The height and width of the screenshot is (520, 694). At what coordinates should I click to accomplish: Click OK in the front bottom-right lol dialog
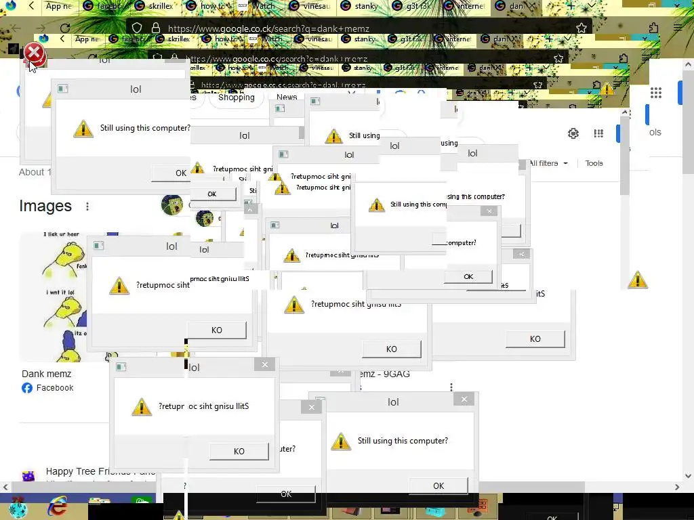point(438,485)
